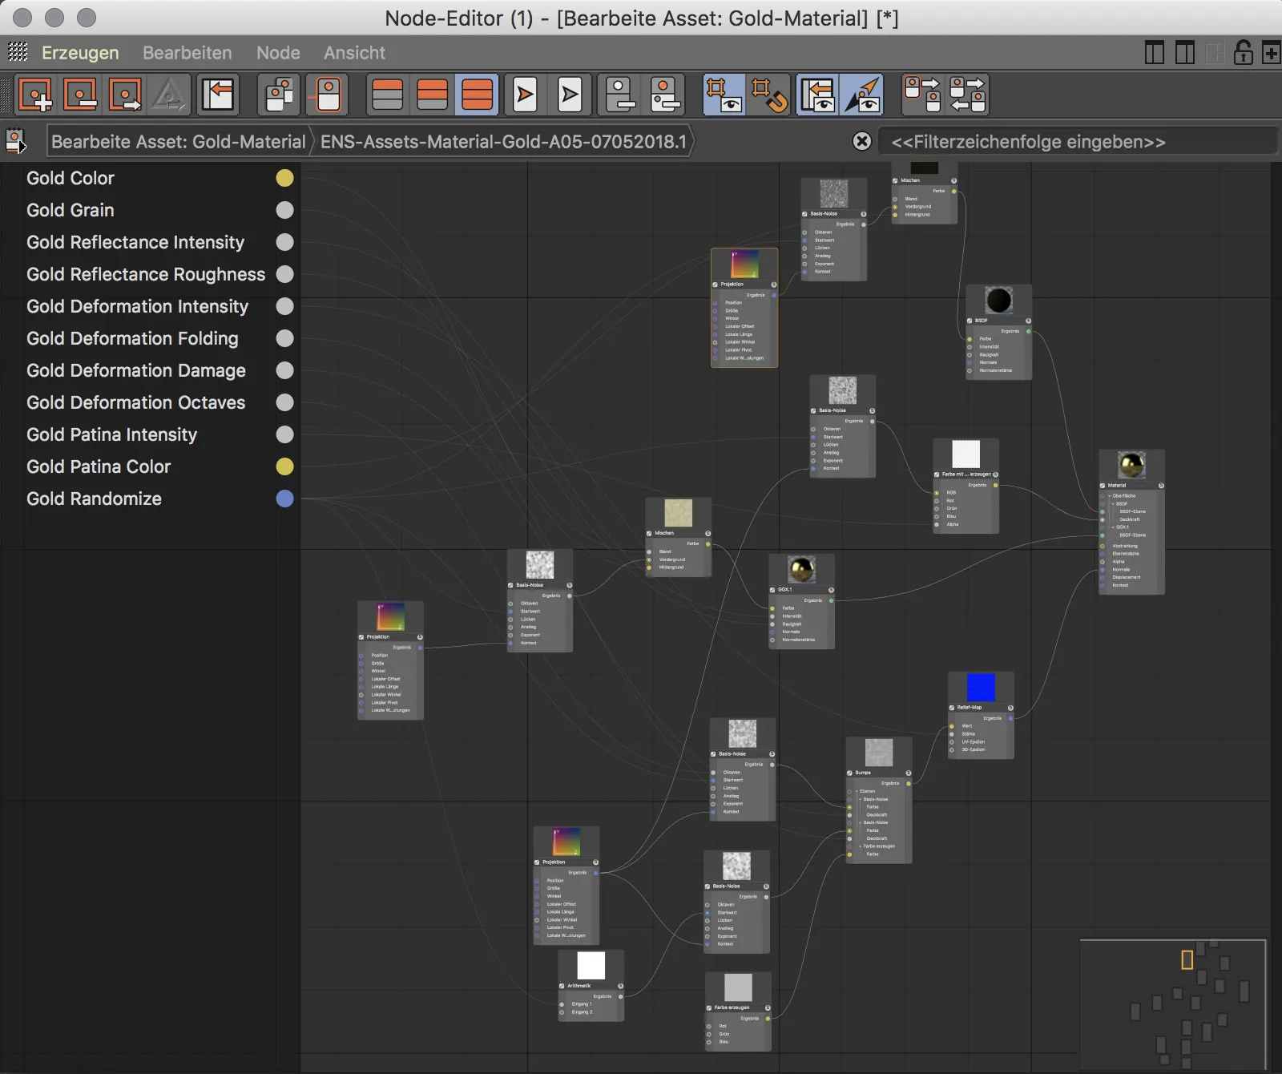Image resolution: width=1282 pixels, height=1074 pixels.
Task: Click the connect node icon with orange outline
Action: (x=328, y=95)
